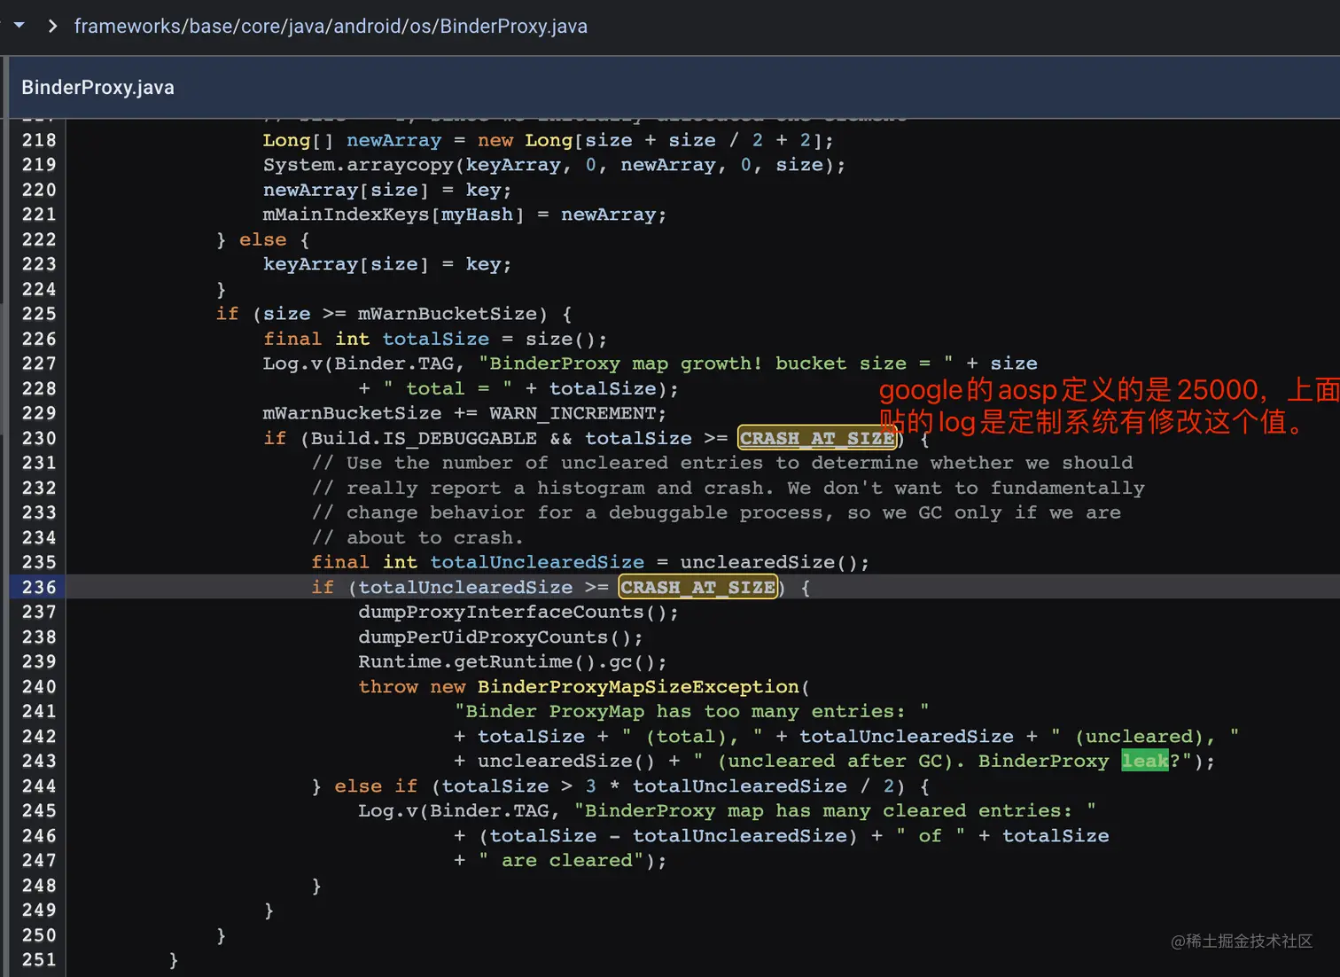
Task: Click line number 219
Action: (x=39, y=165)
